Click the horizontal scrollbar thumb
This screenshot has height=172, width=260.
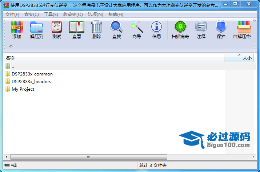click(x=89, y=157)
